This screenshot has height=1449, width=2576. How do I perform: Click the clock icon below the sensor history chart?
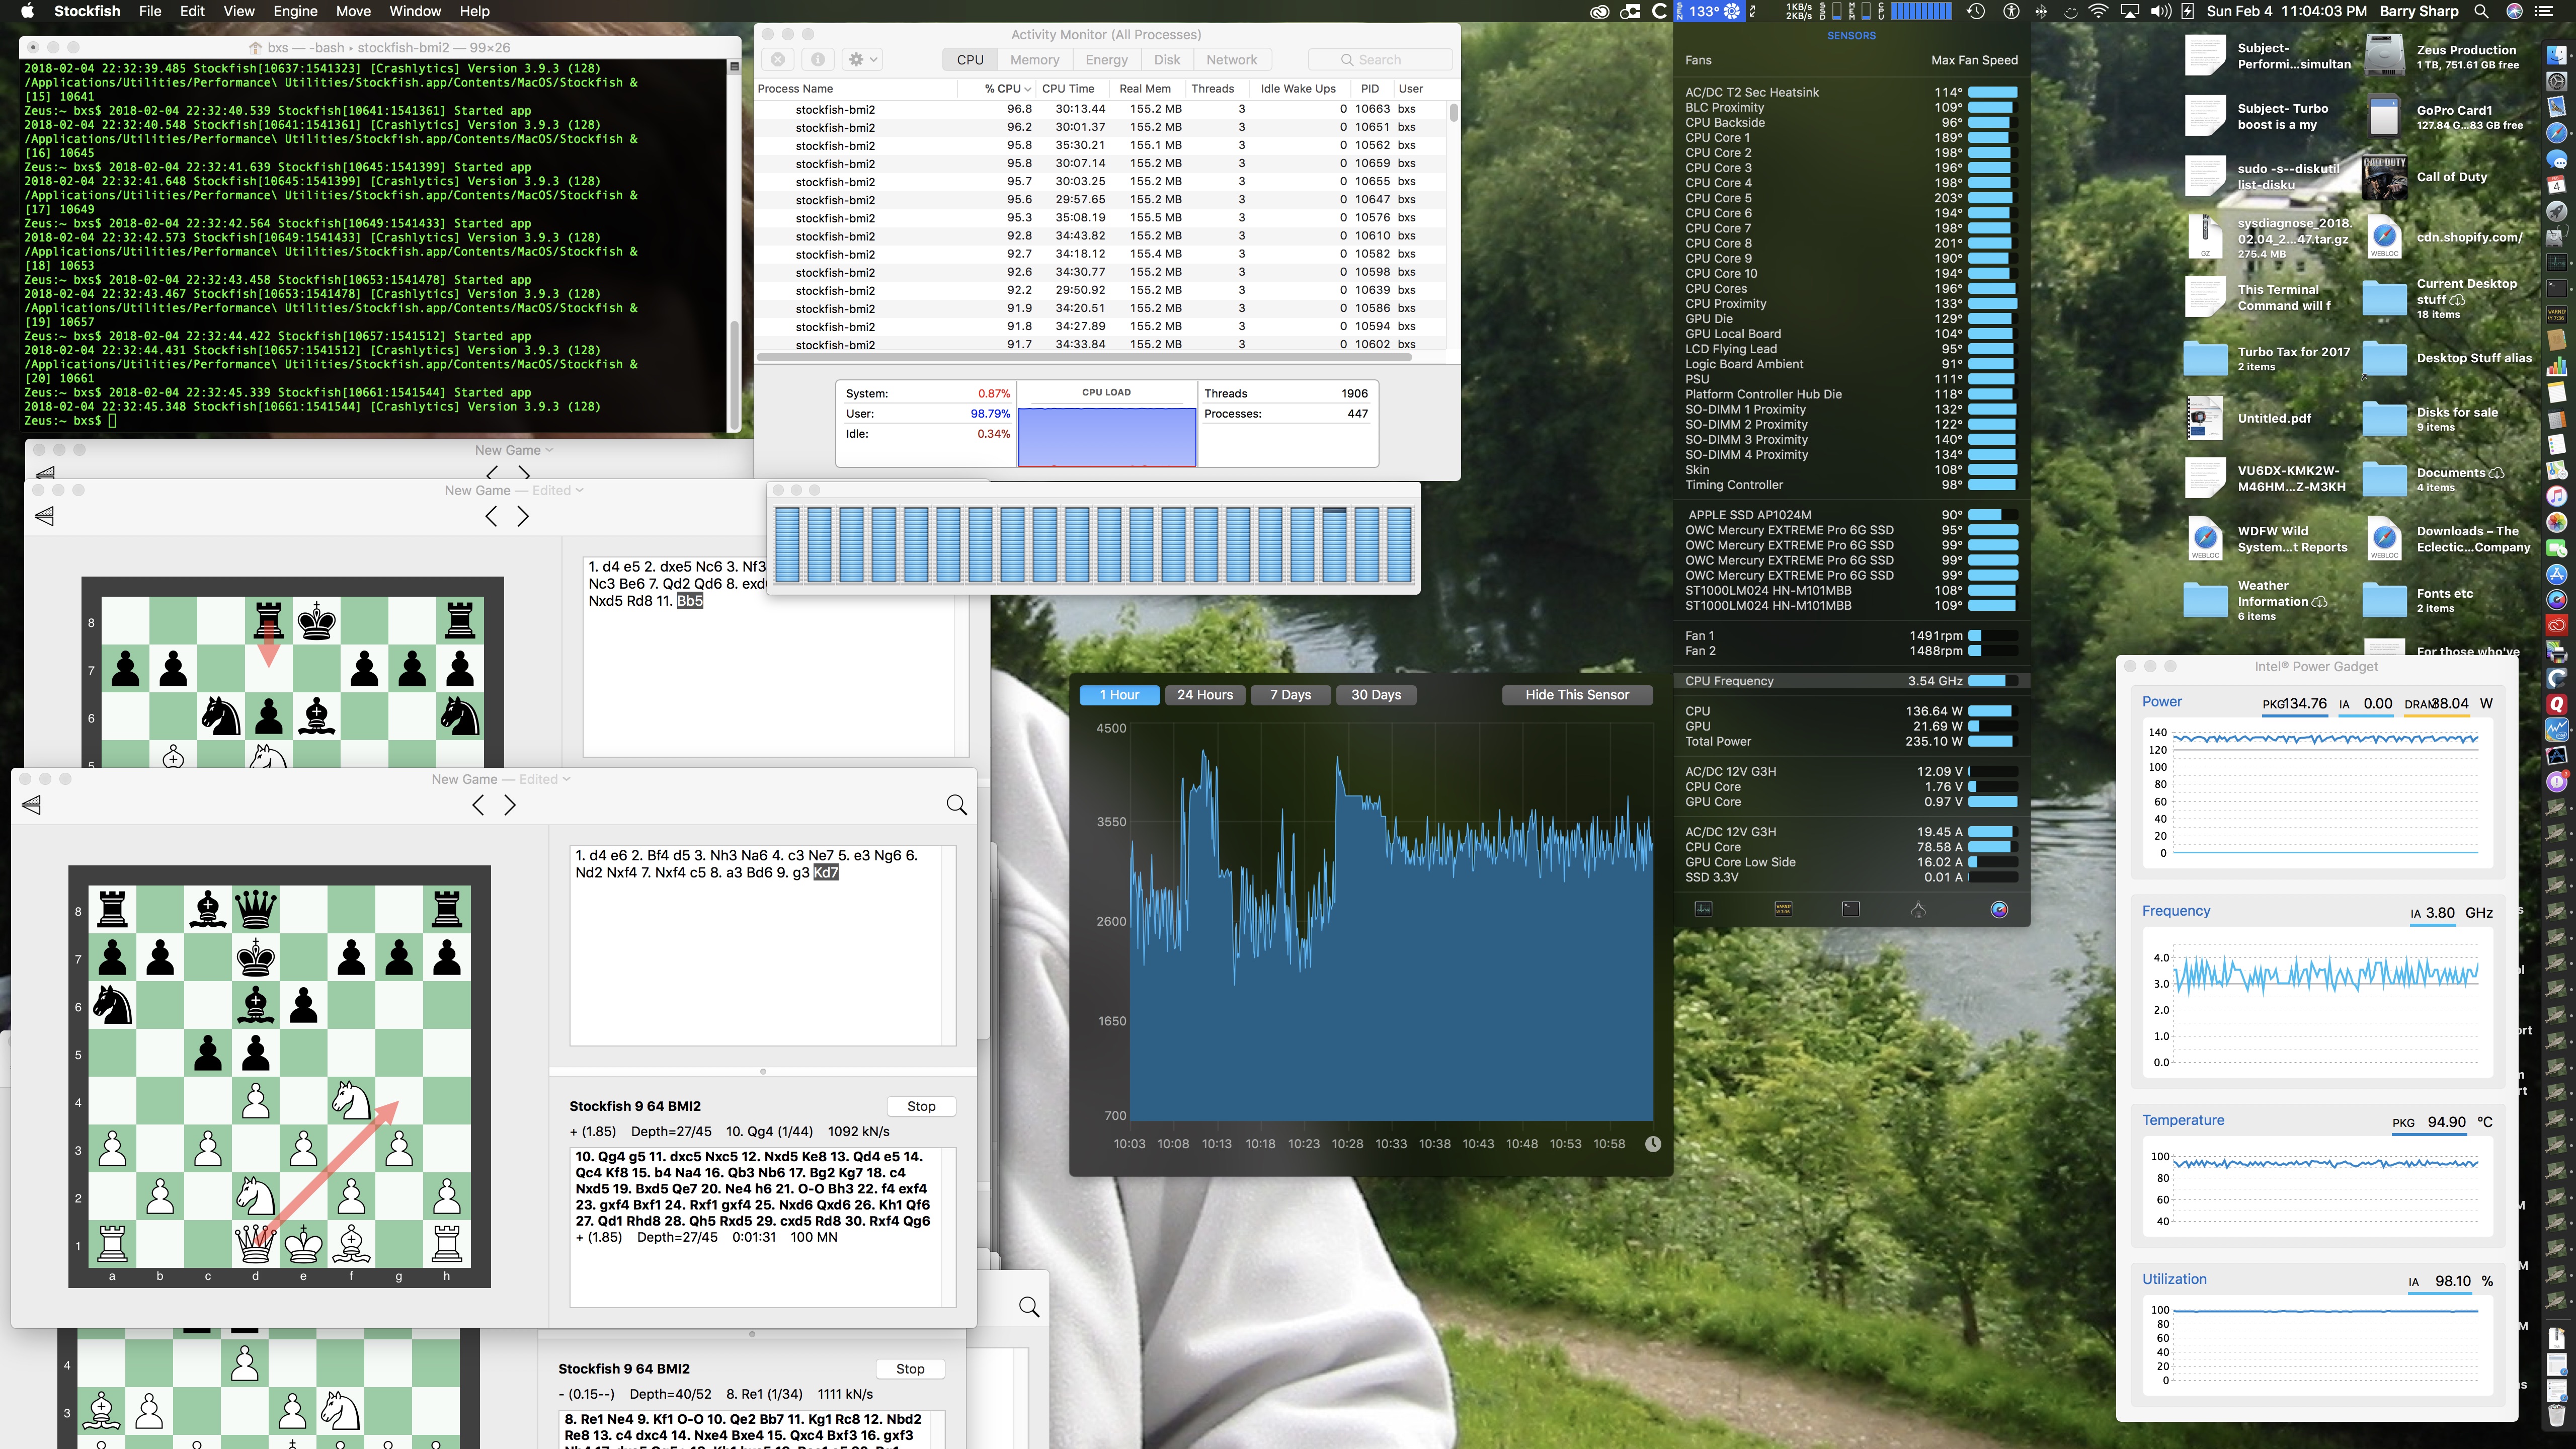1653,1144
